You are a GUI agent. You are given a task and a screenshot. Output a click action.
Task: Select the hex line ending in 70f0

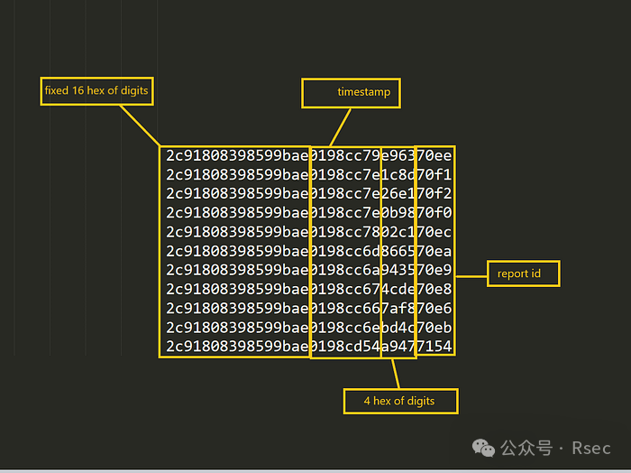click(308, 213)
